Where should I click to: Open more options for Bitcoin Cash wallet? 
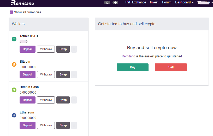point(74,100)
